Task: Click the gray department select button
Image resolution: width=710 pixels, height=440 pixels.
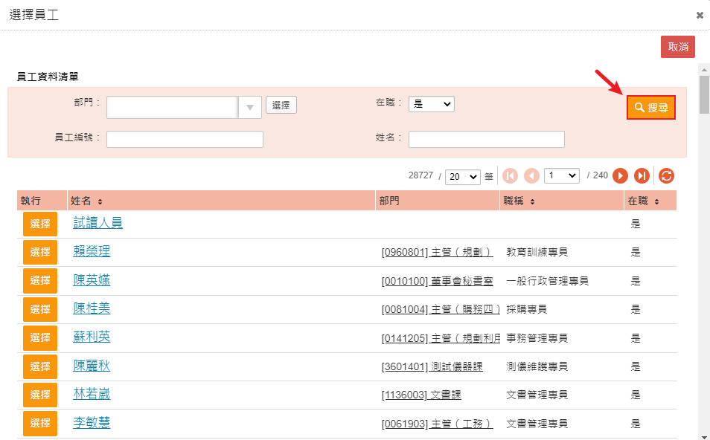Action: 281,105
